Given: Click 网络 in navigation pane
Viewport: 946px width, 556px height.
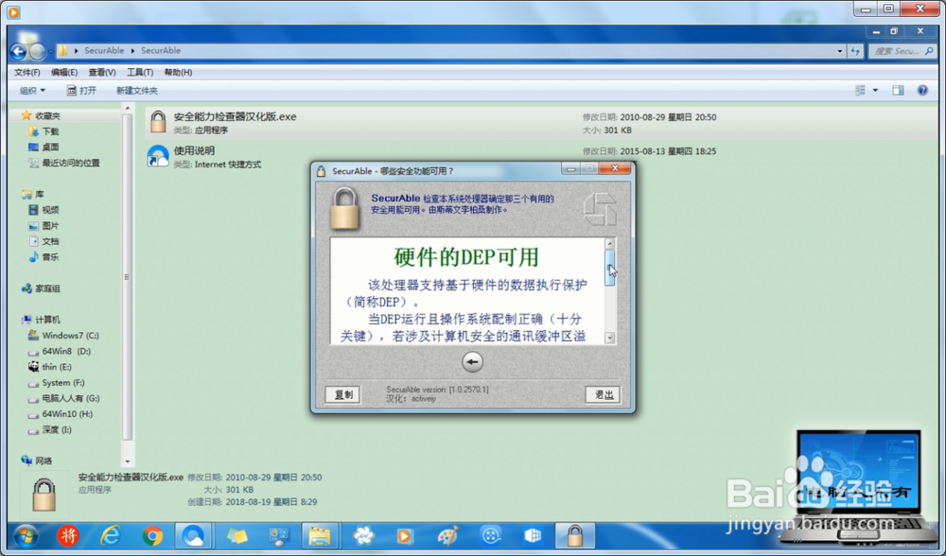Looking at the screenshot, I should [x=44, y=460].
